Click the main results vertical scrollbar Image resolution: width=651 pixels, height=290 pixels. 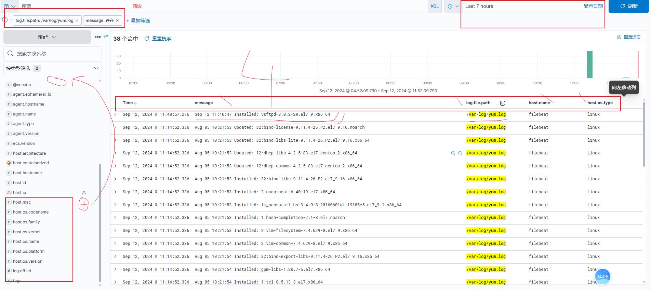point(645,135)
